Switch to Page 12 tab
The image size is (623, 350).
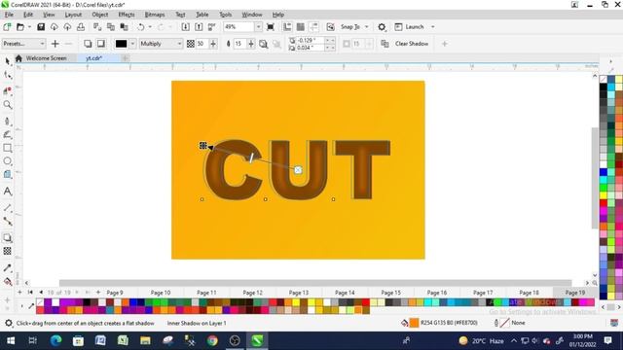[253, 293]
